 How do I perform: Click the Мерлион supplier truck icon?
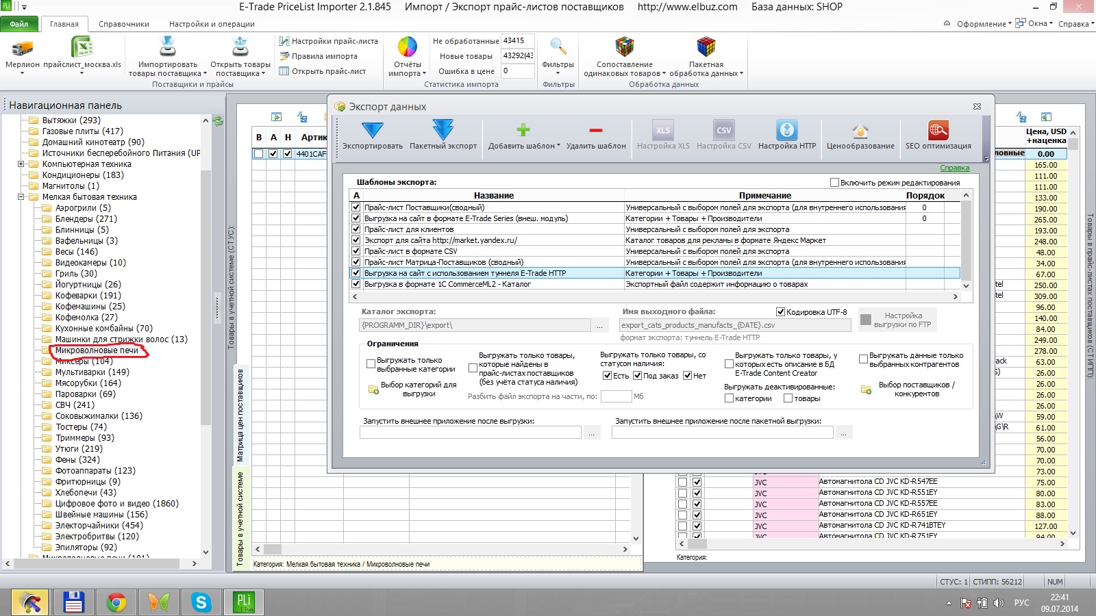click(x=23, y=48)
